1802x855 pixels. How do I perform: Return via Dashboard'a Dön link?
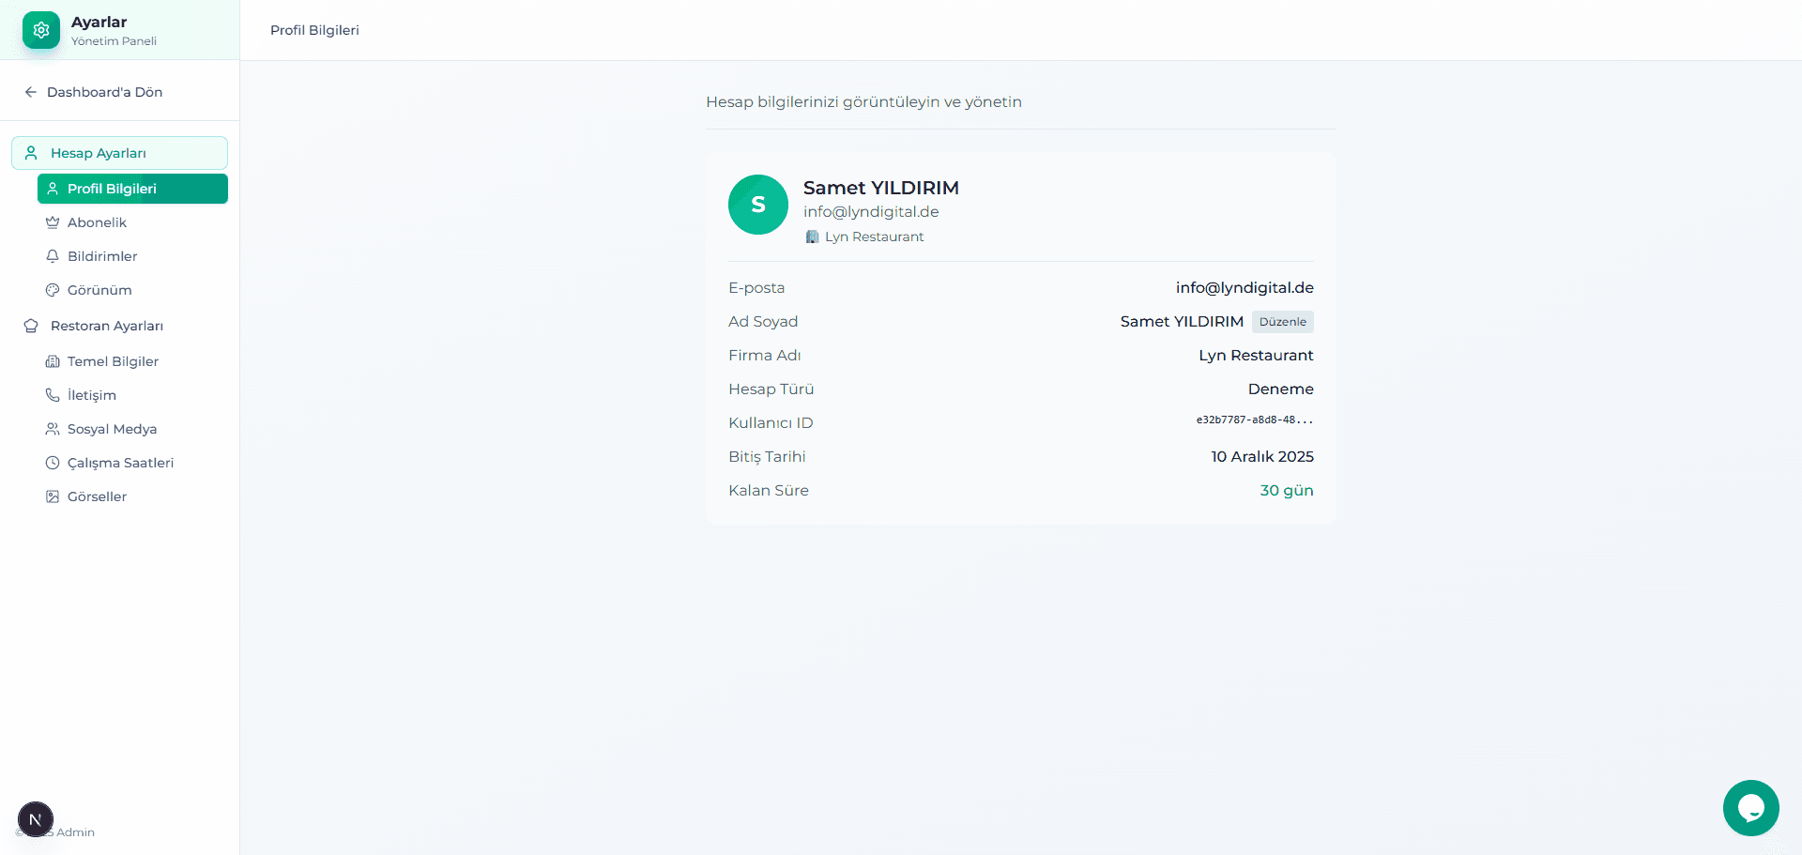(x=104, y=92)
